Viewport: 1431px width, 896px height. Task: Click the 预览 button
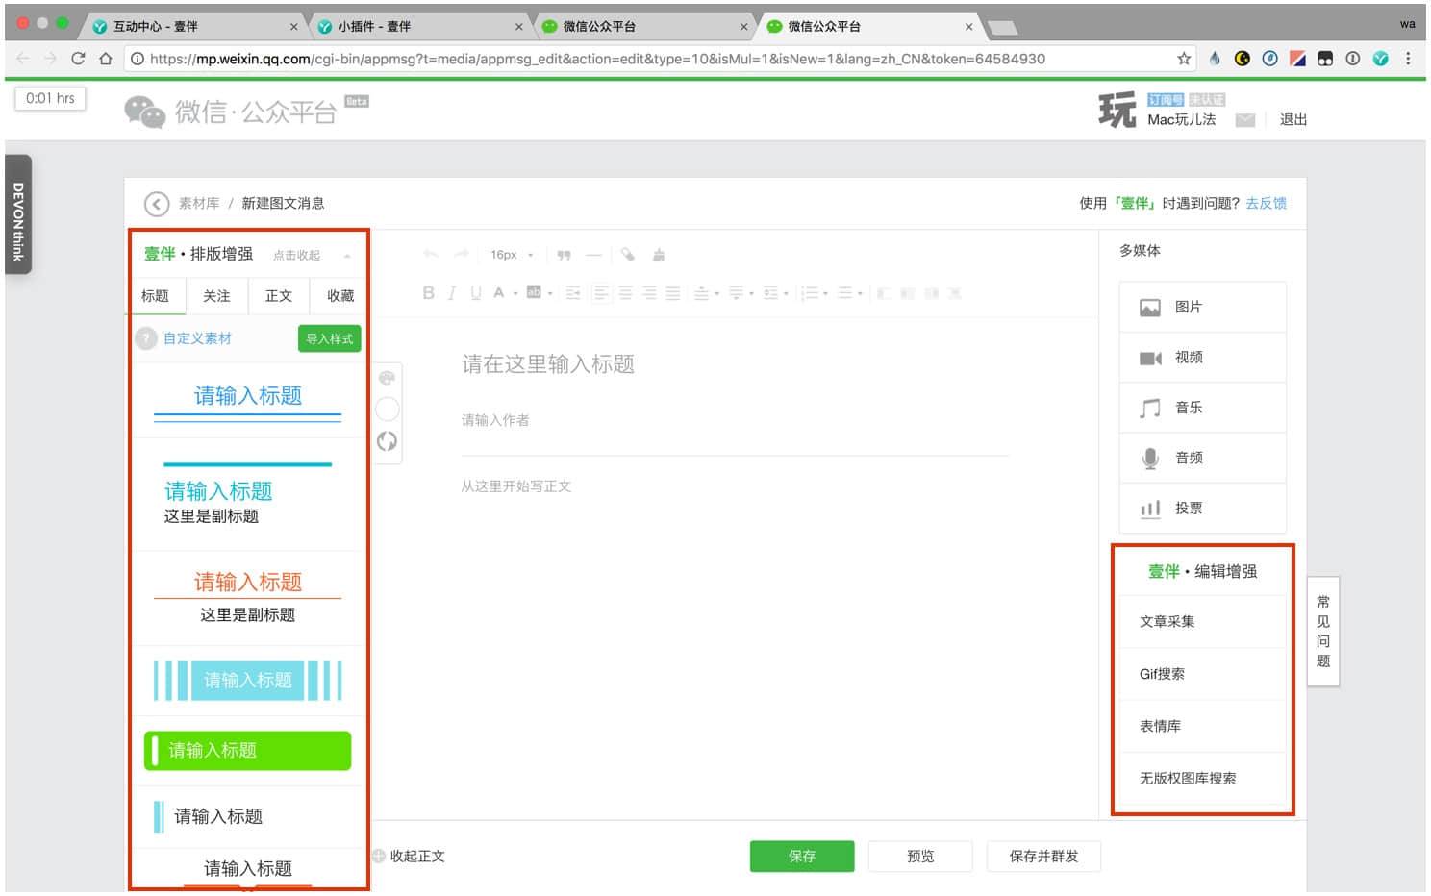[920, 857]
